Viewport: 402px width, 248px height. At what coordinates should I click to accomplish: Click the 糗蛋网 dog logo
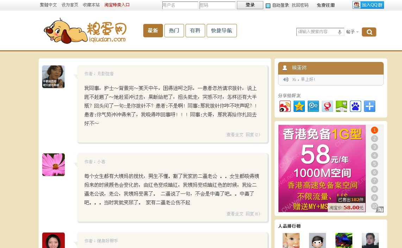point(85,31)
